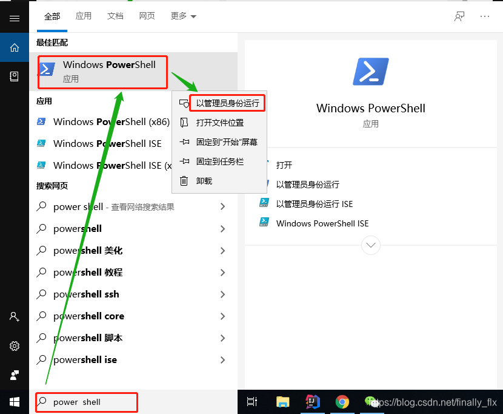This screenshot has width=503, height=414.
Task: Select the Home icon in left sidebar
Action: [x=15, y=47]
